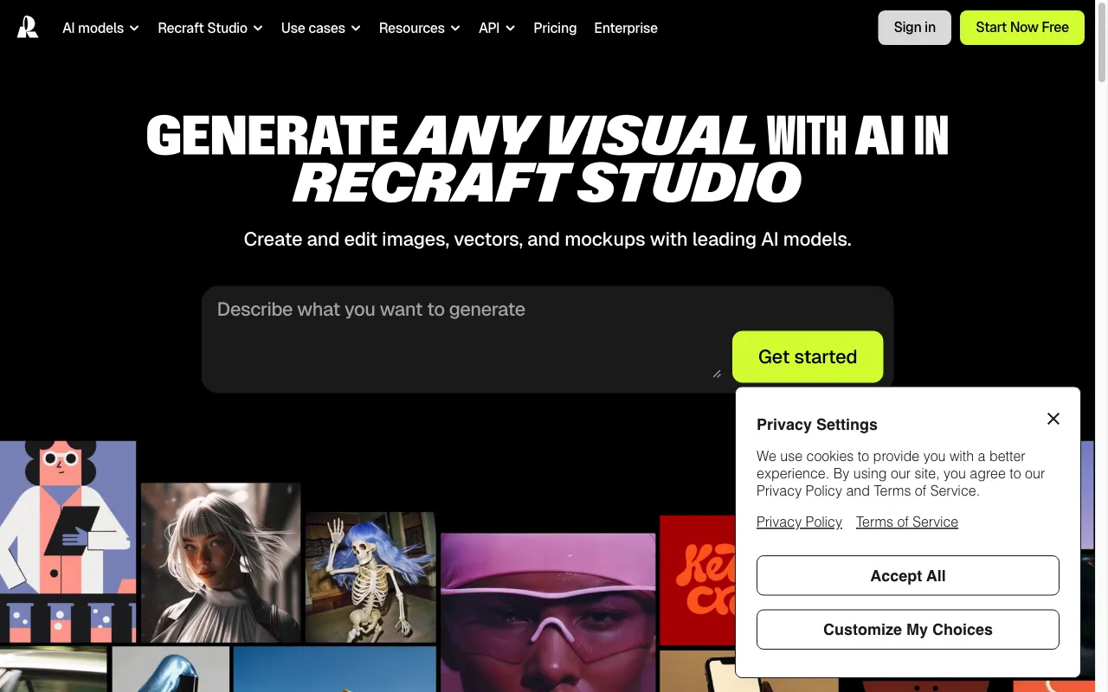This screenshot has width=1108, height=692.
Task: Expand the Use cases dropdown chevron
Action: 356,29
